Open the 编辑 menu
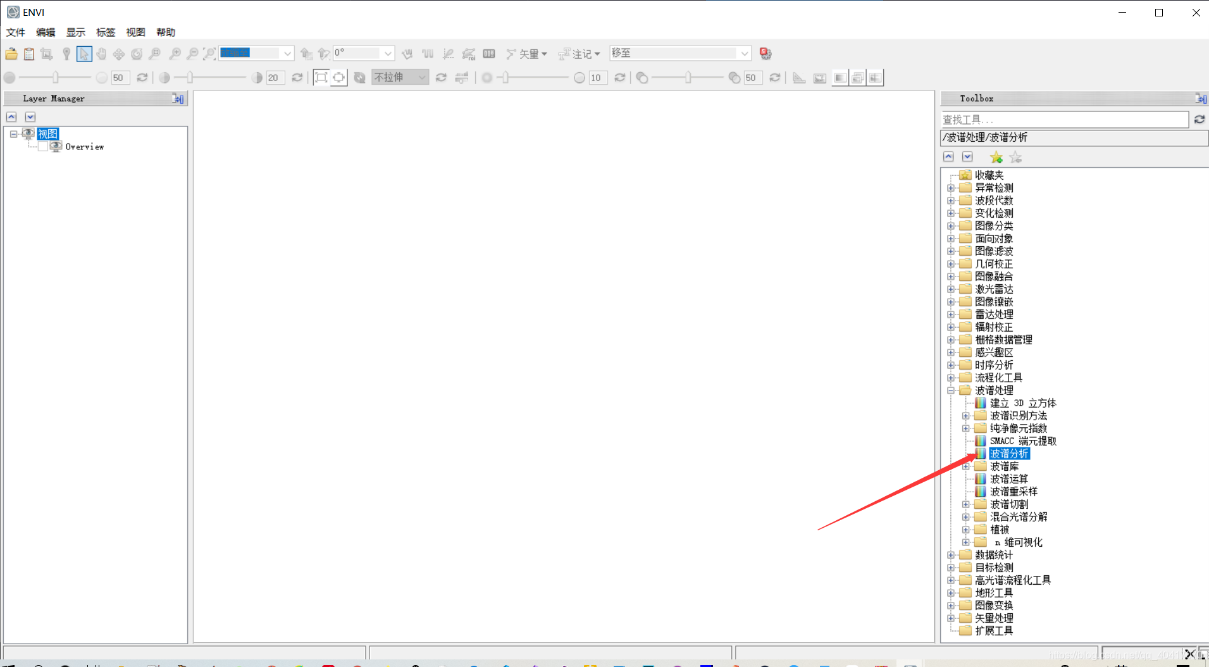The image size is (1209, 667). coord(46,32)
